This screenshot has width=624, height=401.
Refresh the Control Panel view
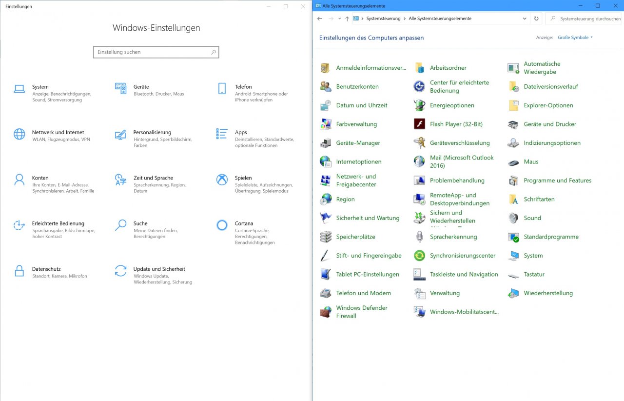pyautogui.click(x=536, y=19)
